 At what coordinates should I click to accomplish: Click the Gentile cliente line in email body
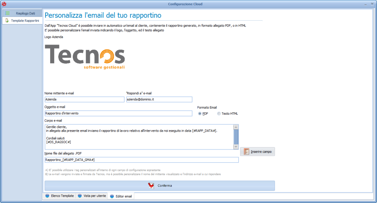[57, 127]
